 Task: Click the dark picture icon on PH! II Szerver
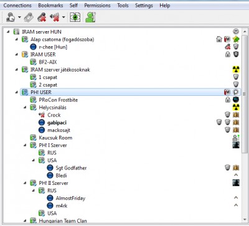coord(236,182)
